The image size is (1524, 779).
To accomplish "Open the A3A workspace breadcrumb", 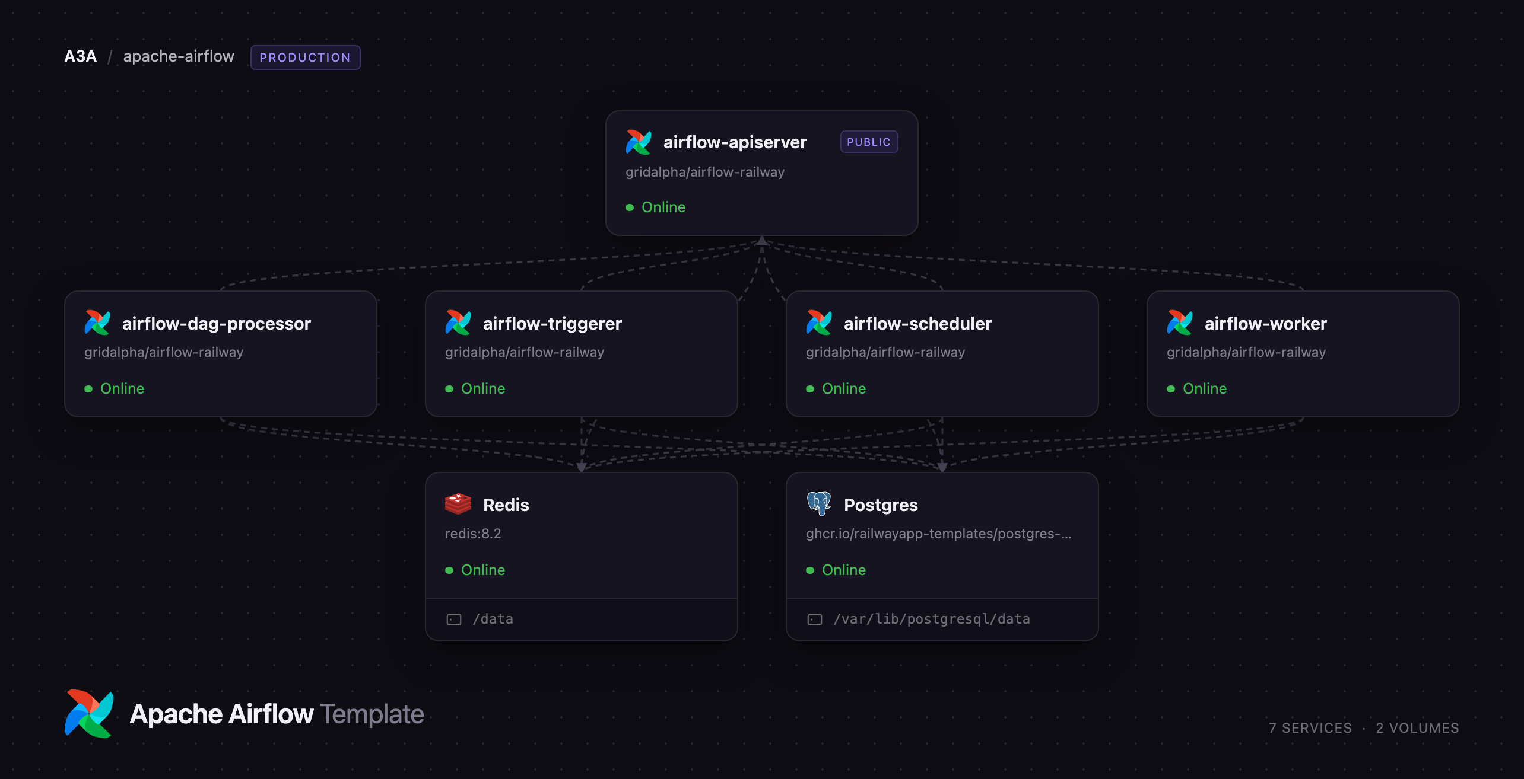I will (x=81, y=56).
